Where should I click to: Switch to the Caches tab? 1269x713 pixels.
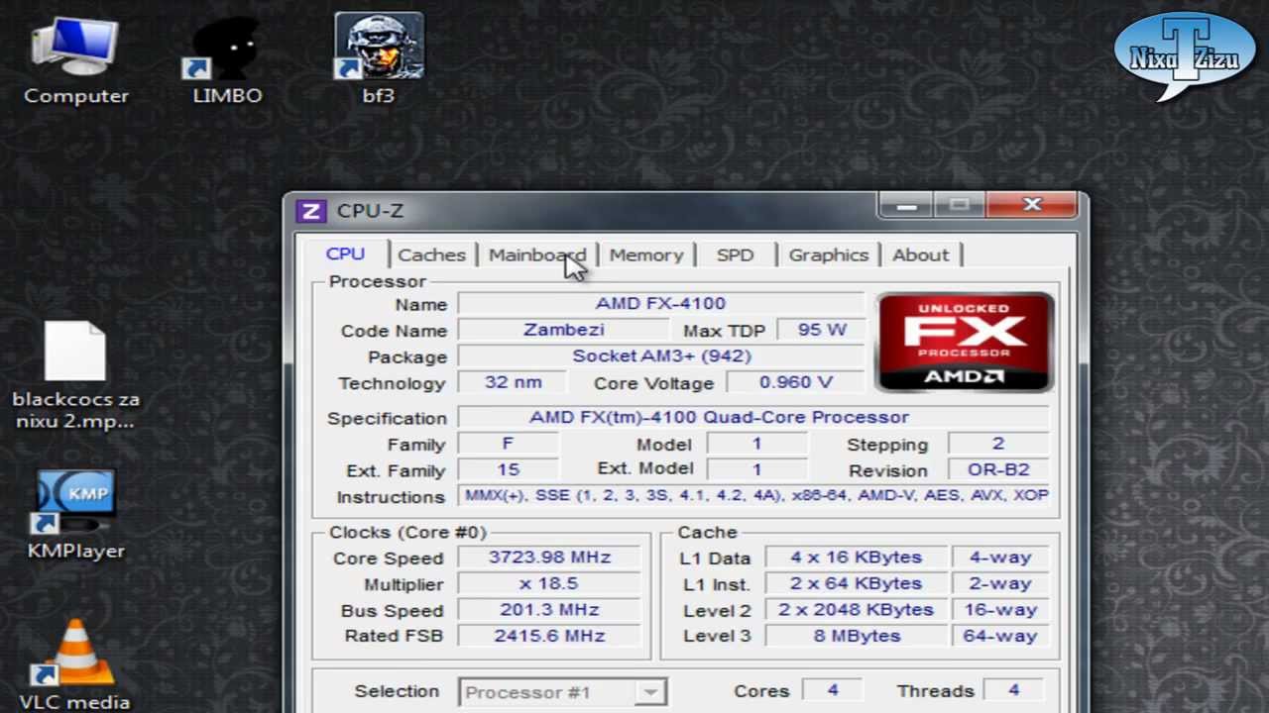tap(431, 255)
